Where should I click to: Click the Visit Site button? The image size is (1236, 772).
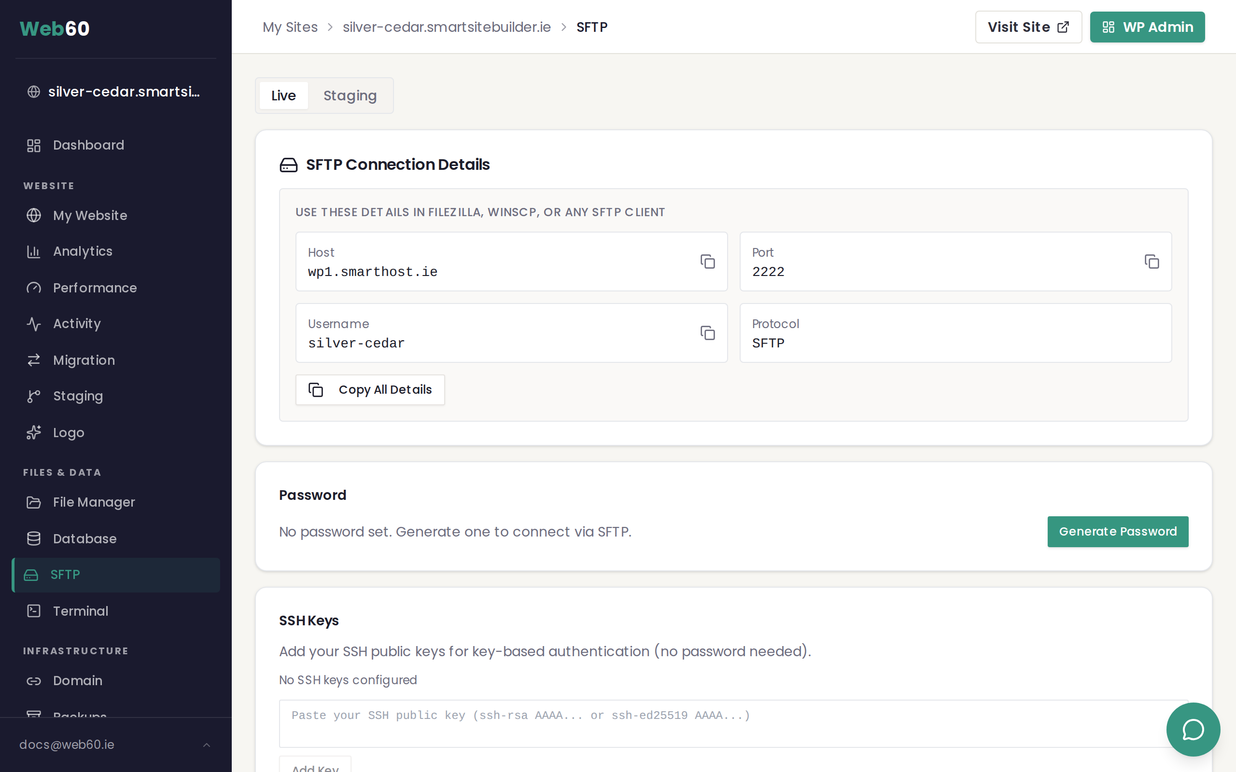[1027, 27]
